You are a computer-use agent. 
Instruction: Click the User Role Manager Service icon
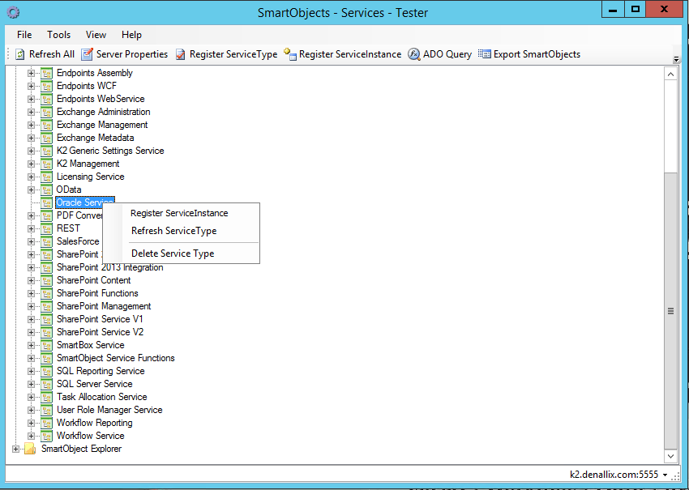coord(46,410)
